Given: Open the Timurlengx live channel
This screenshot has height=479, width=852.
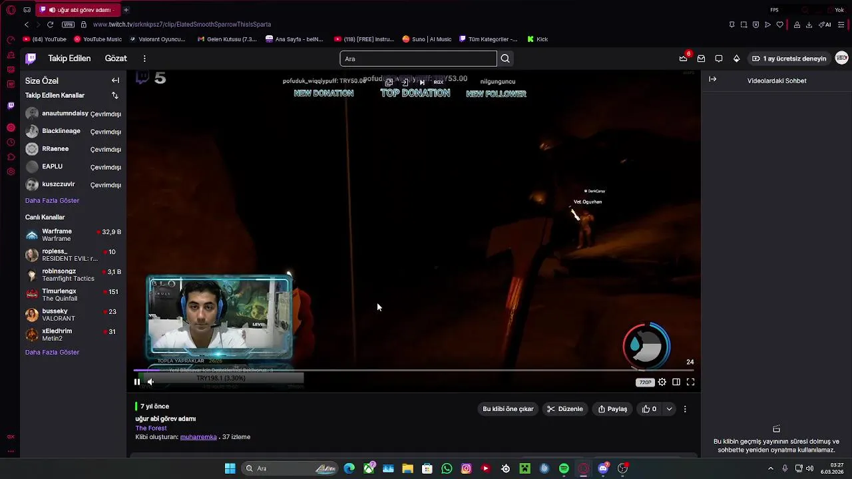Looking at the screenshot, I should click(x=73, y=295).
